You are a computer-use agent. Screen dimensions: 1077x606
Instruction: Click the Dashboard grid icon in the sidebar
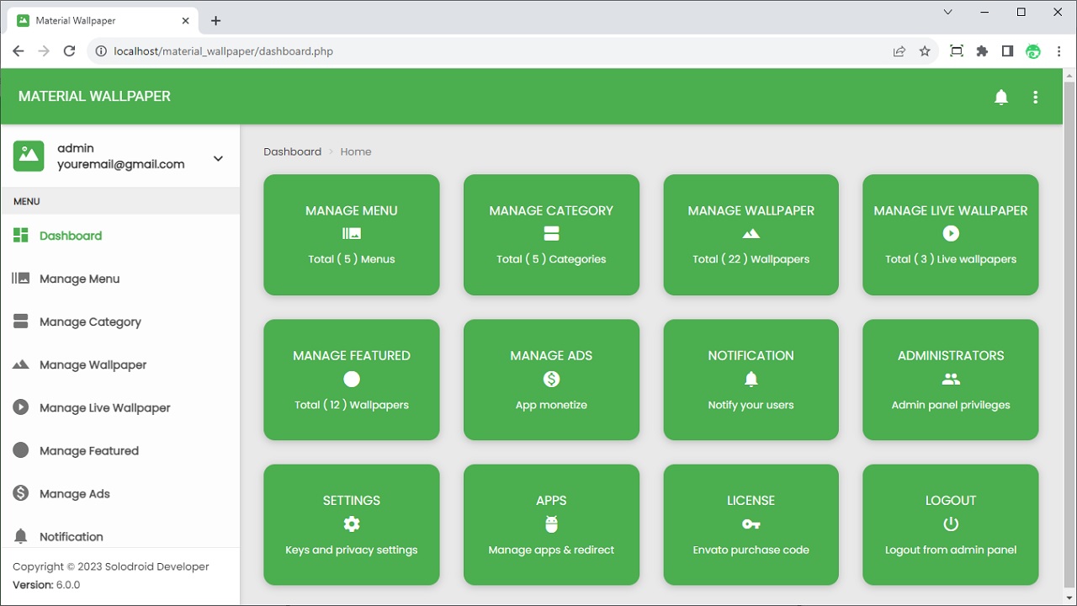point(21,235)
